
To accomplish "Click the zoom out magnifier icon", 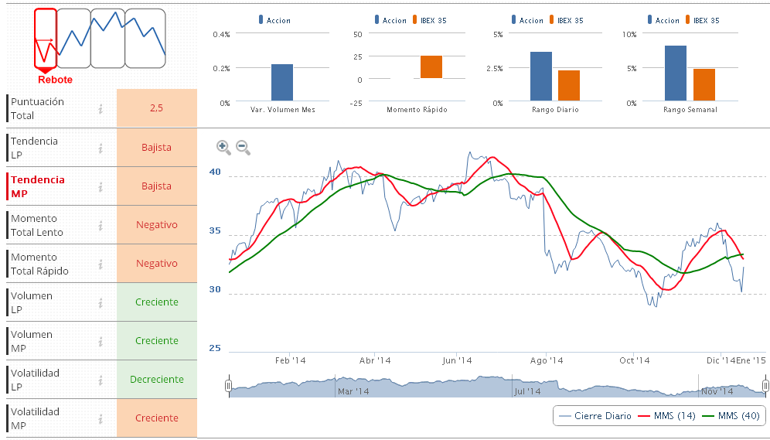I will pyautogui.click(x=243, y=147).
